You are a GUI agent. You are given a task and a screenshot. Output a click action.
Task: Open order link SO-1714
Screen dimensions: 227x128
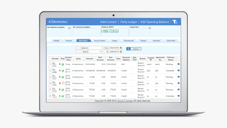[x=54, y=96]
